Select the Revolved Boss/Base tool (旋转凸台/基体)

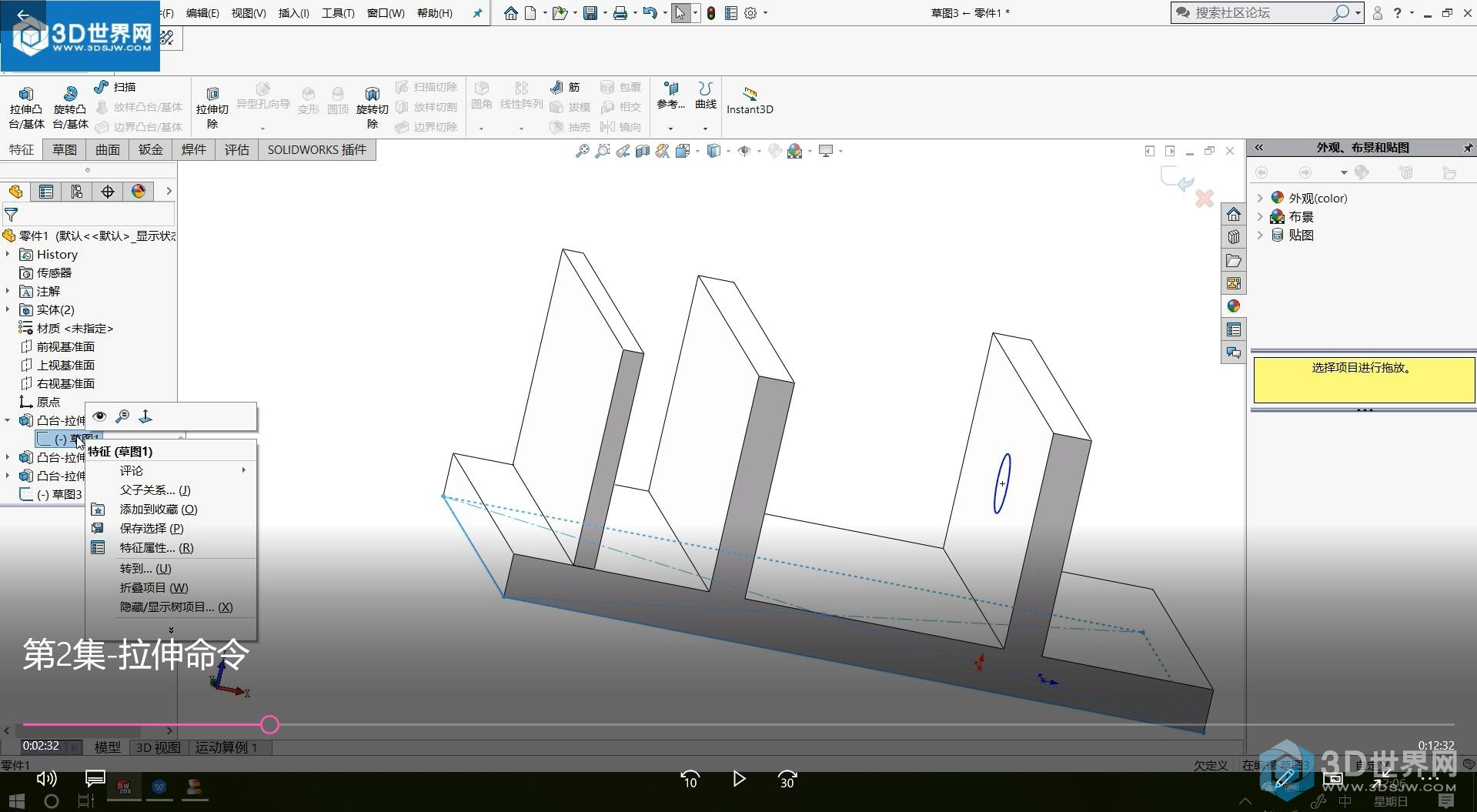point(70,107)
